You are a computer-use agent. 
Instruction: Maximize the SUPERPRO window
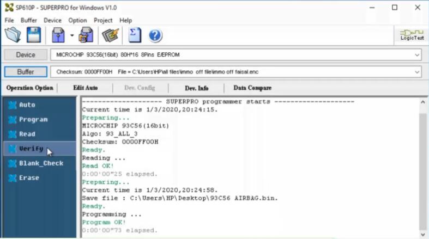[x=395, y=8]
